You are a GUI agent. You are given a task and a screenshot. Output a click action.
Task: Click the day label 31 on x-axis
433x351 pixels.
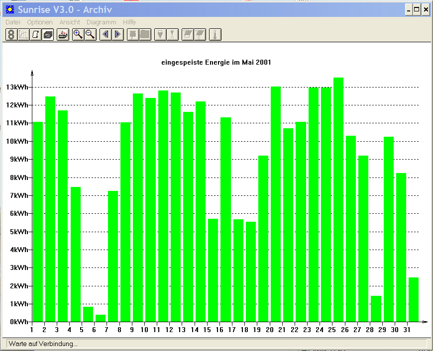tap(407, 330)
